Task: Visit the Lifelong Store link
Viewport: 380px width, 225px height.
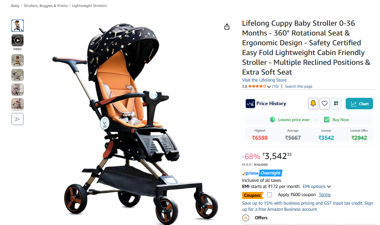Action: coord(264,80)
